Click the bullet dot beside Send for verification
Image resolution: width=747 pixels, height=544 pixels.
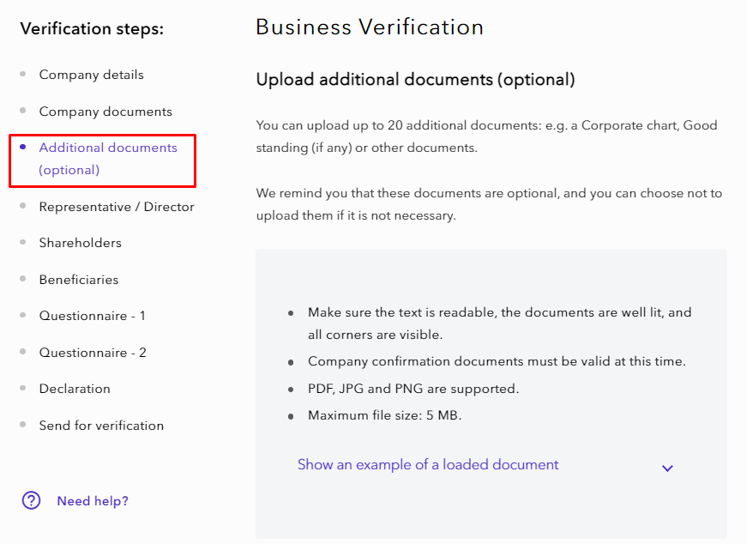click(22, 426)
